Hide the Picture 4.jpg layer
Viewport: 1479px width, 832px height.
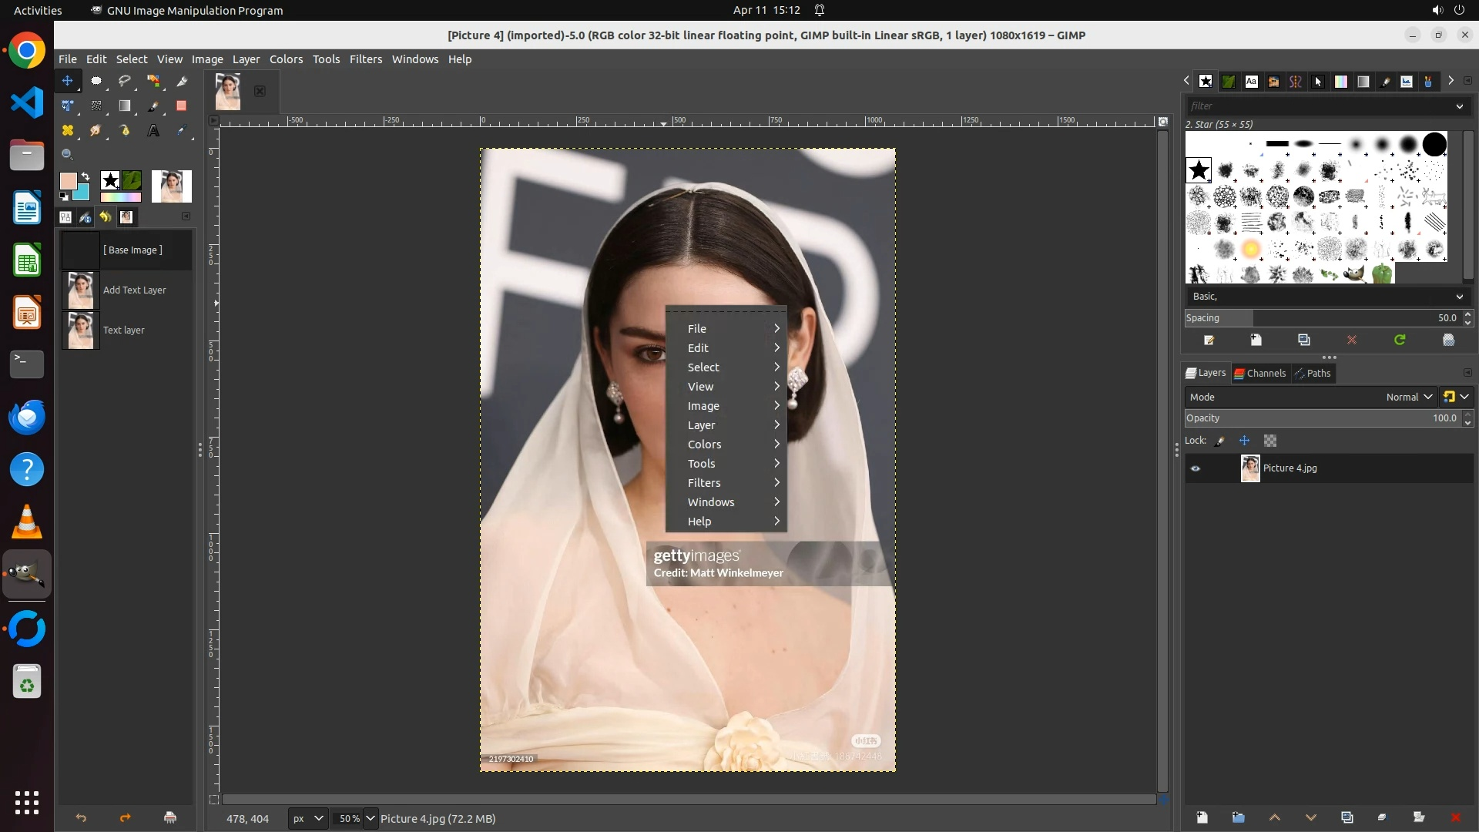click(x=1196, y=468)
